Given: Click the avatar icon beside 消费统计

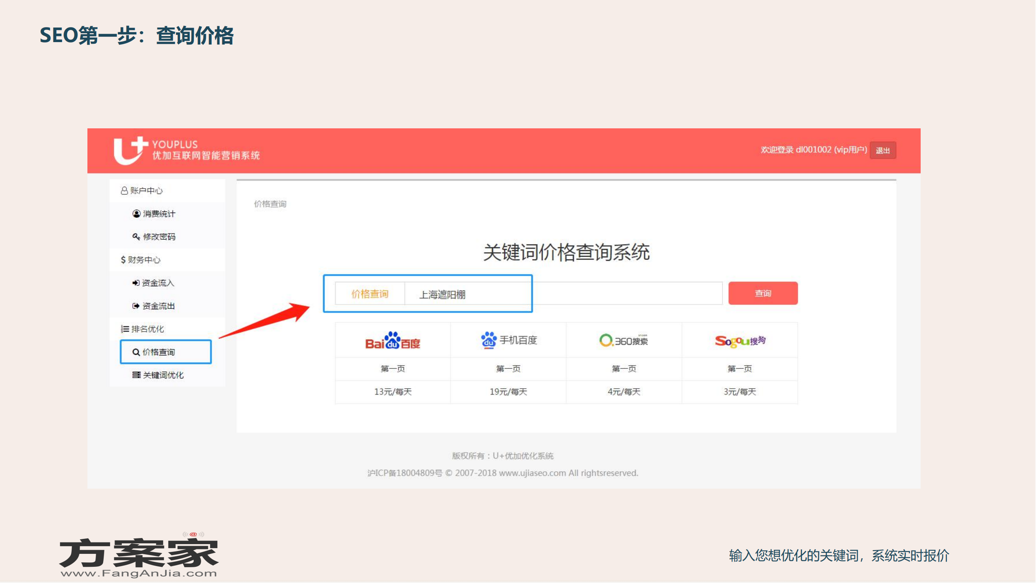Looking at the screenshot, I should (136, 214).
